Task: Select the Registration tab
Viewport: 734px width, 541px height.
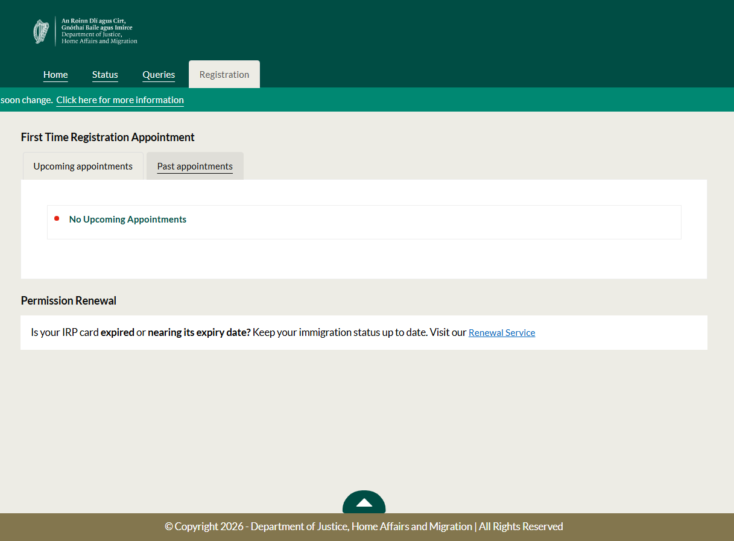Action: point(224,74)
